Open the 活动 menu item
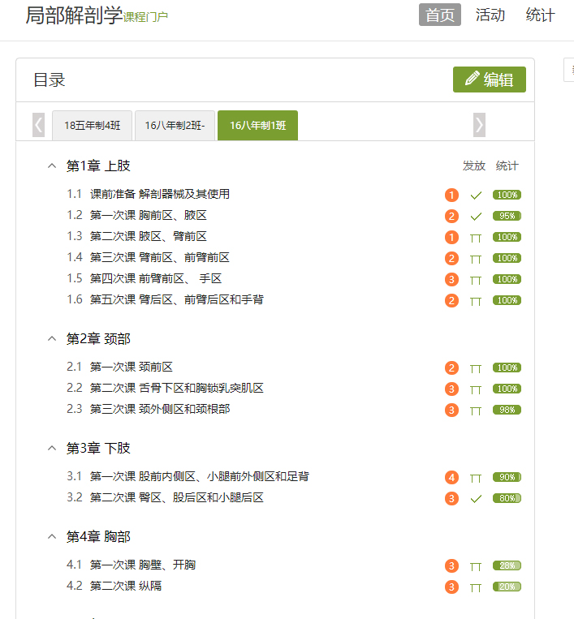Image resolution: width=574 pixels, height=619 pixels. [x=490, y=15]
